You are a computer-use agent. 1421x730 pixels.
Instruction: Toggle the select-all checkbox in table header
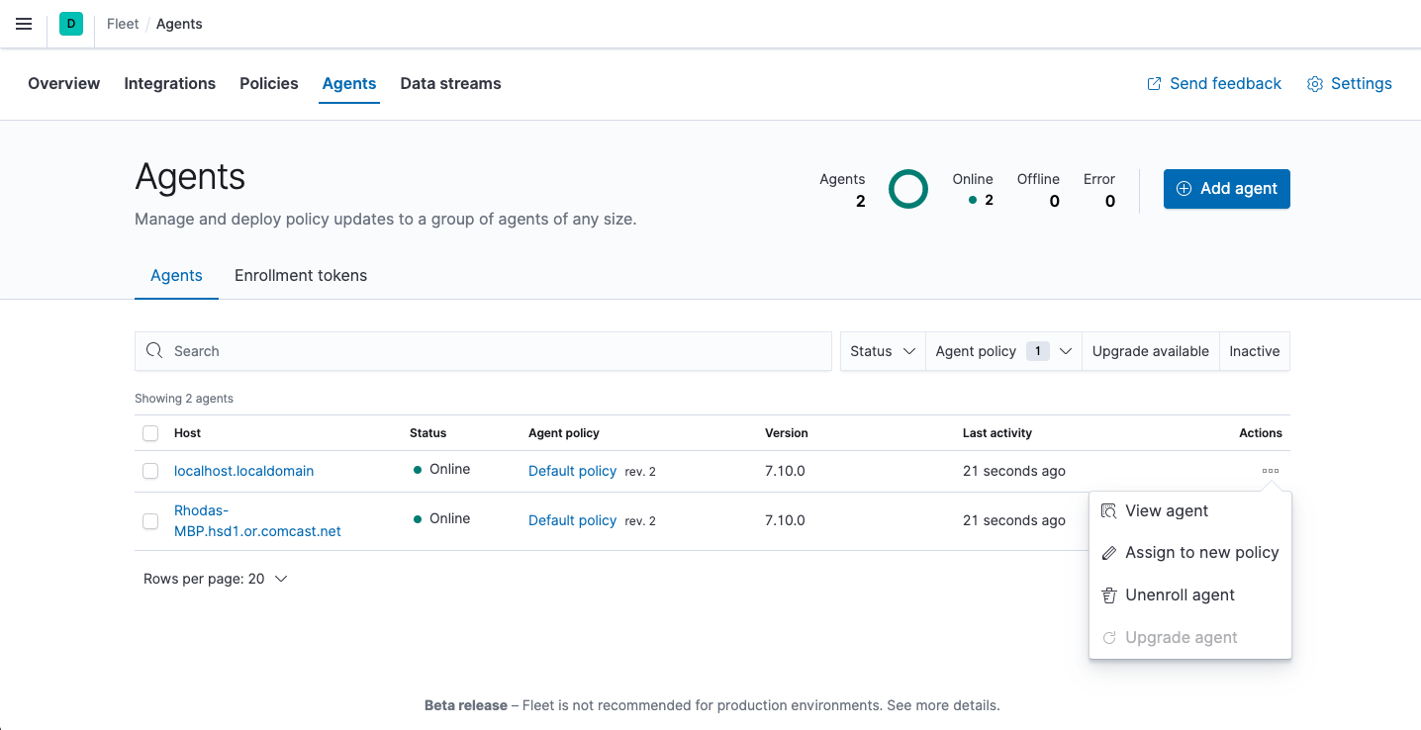tap(150, 433)
